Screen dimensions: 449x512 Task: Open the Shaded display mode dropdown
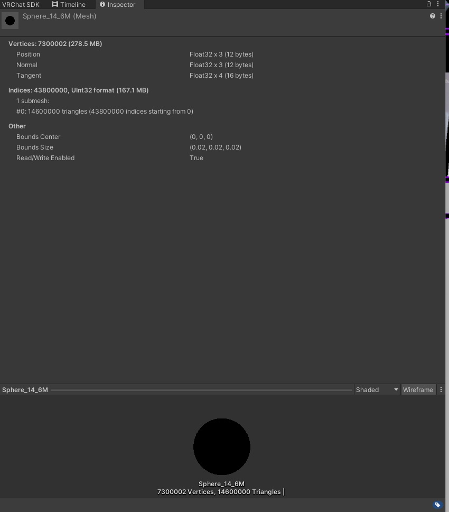click(x=377, y=389)
